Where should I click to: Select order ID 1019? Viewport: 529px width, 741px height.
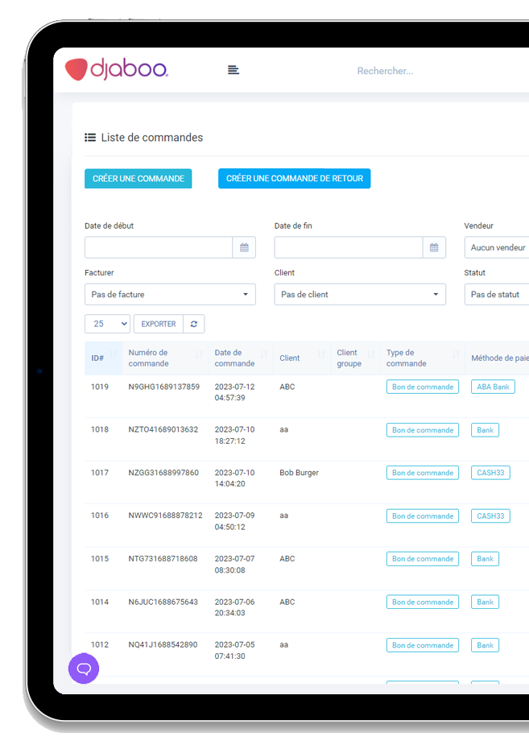[100, 387]
